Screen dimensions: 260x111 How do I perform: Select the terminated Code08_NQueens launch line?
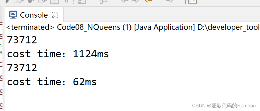[x=133, y=27]
